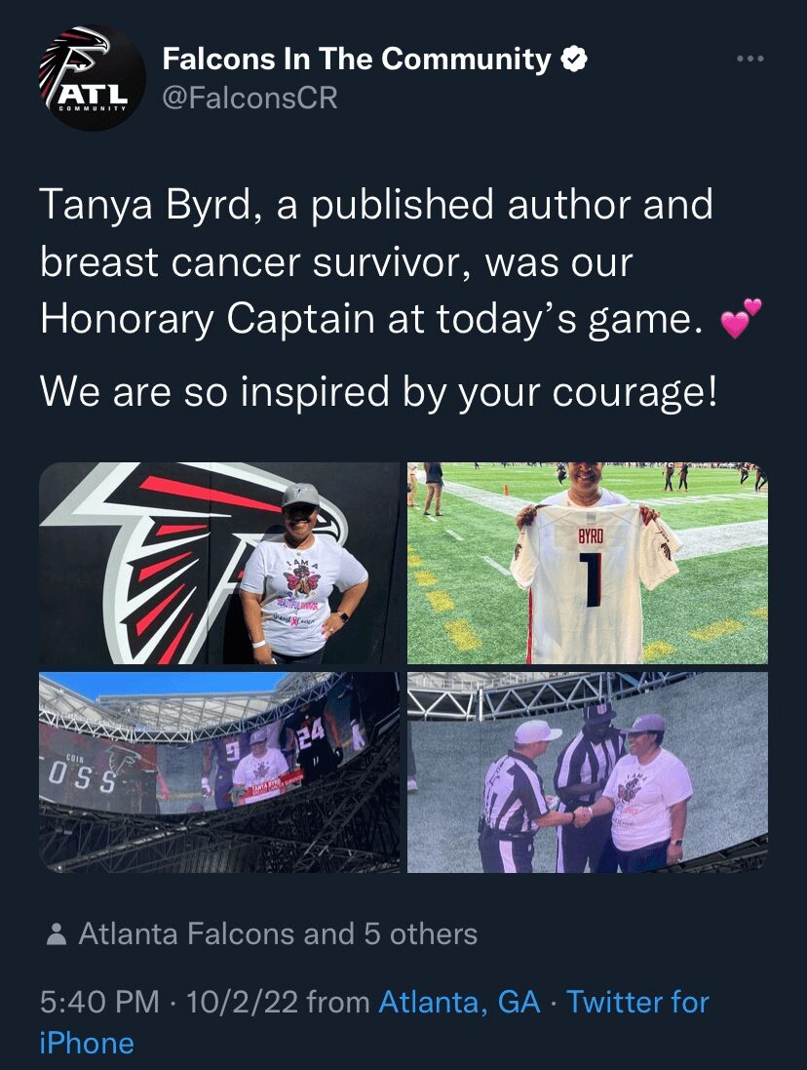Open the Atlanta, GA location link

click(x=459, y=1003)
